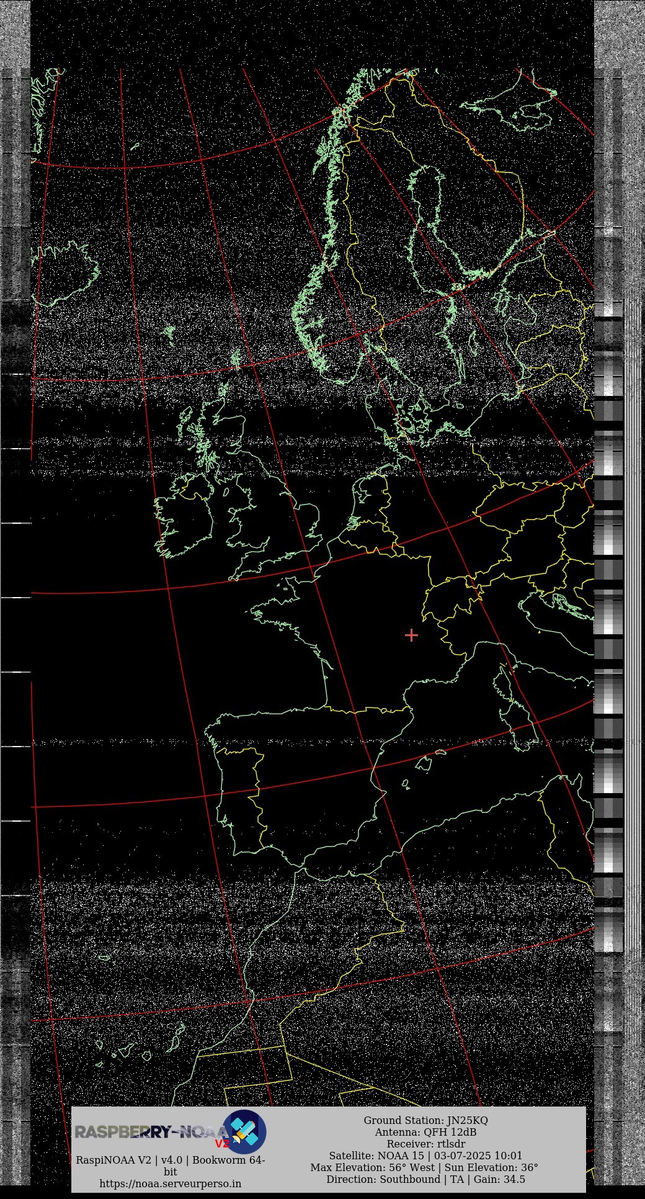The height and width of the screenshot is (1199, 645).
Task: Open the https://noaa.serveurperso.in link
Action: tap(171, 1183)
